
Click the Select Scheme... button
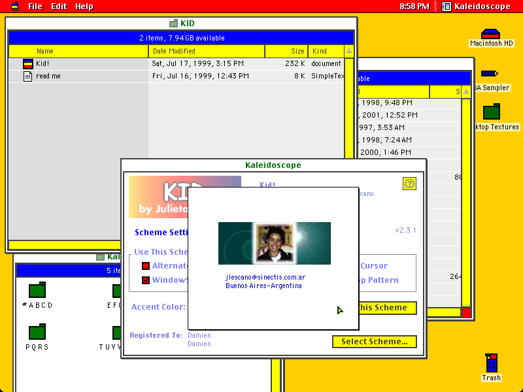374,342
